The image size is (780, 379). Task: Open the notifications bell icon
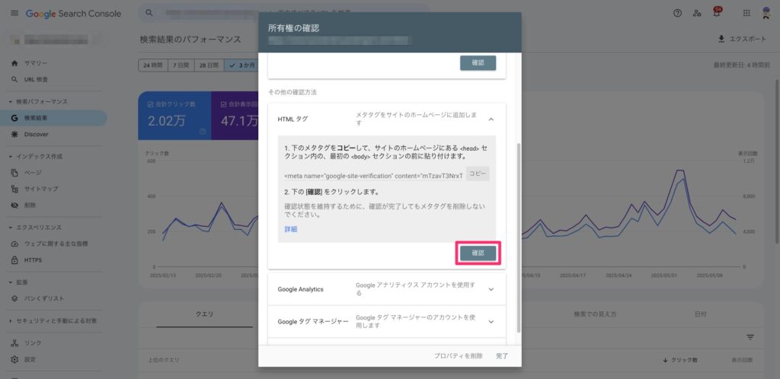point(716,14)
